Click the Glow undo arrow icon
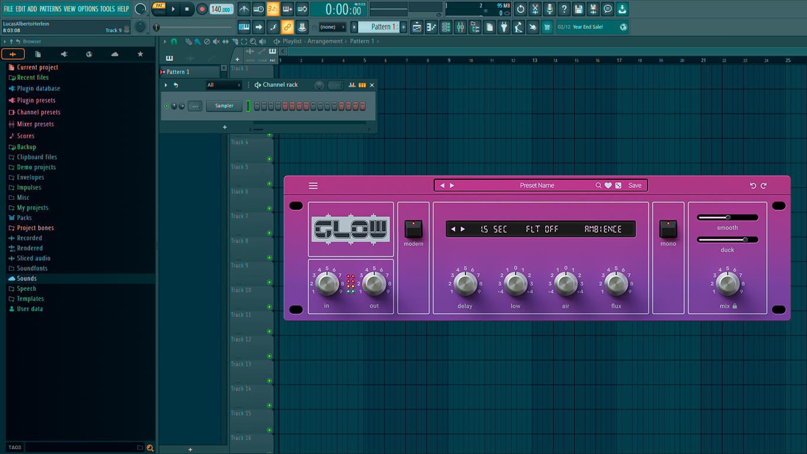Image resolution: width=807 pixels, height=454 pixels. click(x=753, y=186)
